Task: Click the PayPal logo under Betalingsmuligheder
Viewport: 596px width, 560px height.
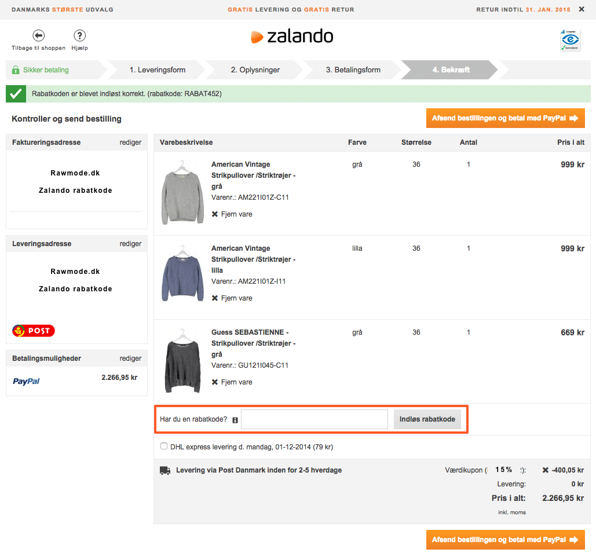Action: (x=25, y=382)
